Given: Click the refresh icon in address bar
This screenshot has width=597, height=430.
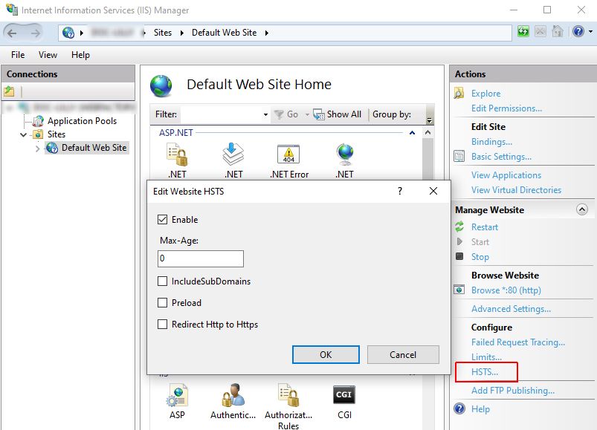Looking at the screenshot, I should pos(523,32).
